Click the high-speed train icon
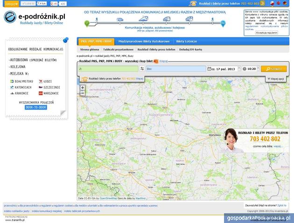Screen dimensions: 294x223 pos(143,19)
